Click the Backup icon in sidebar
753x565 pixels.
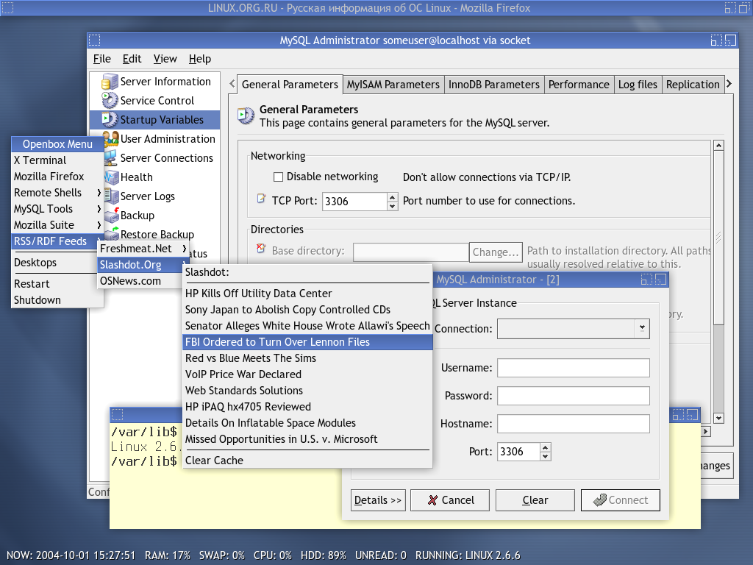tap(112, 216)
